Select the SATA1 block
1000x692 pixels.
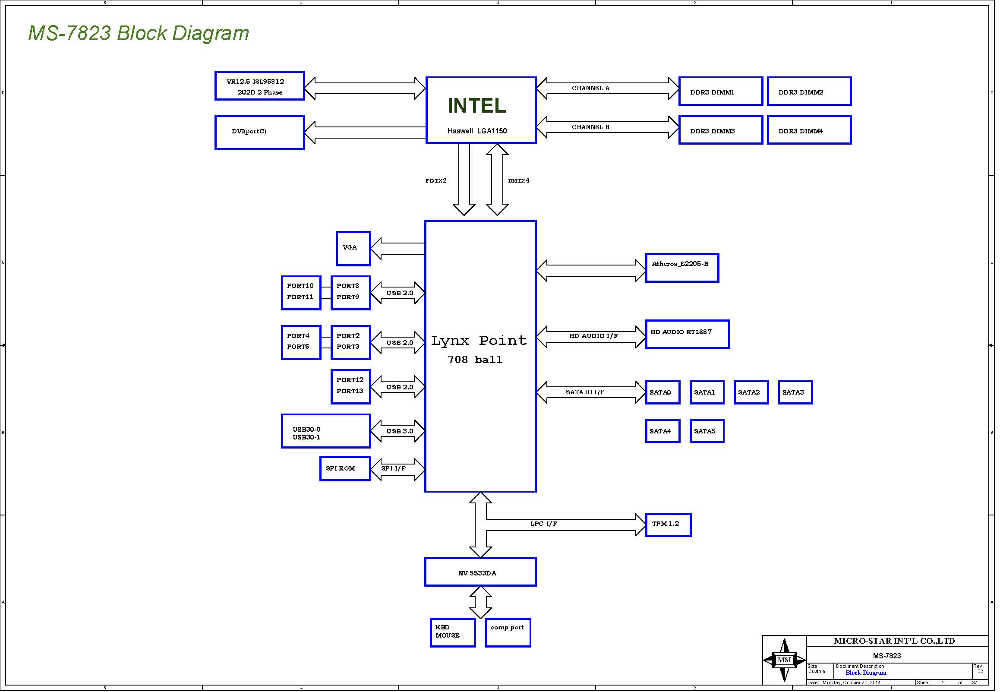707,392
